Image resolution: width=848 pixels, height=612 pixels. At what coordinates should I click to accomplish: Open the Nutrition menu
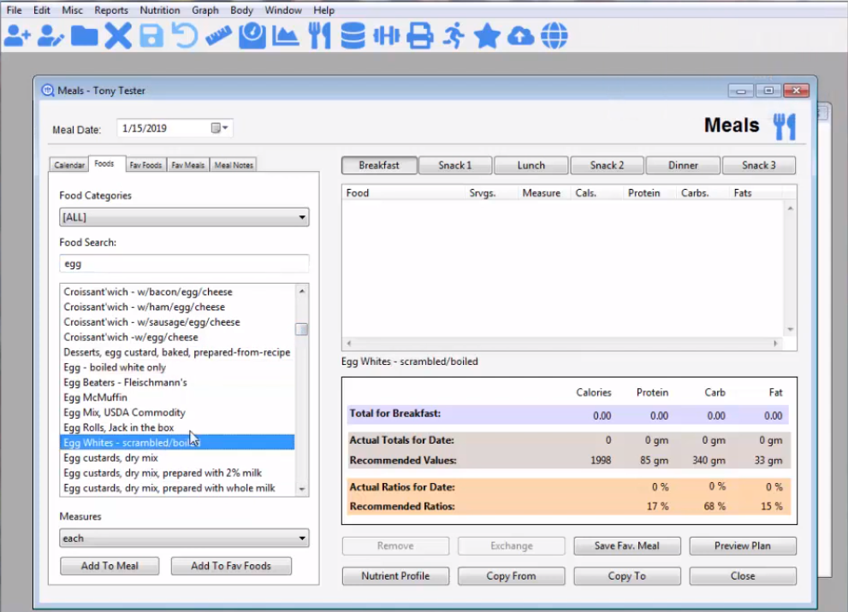(159, 10)
